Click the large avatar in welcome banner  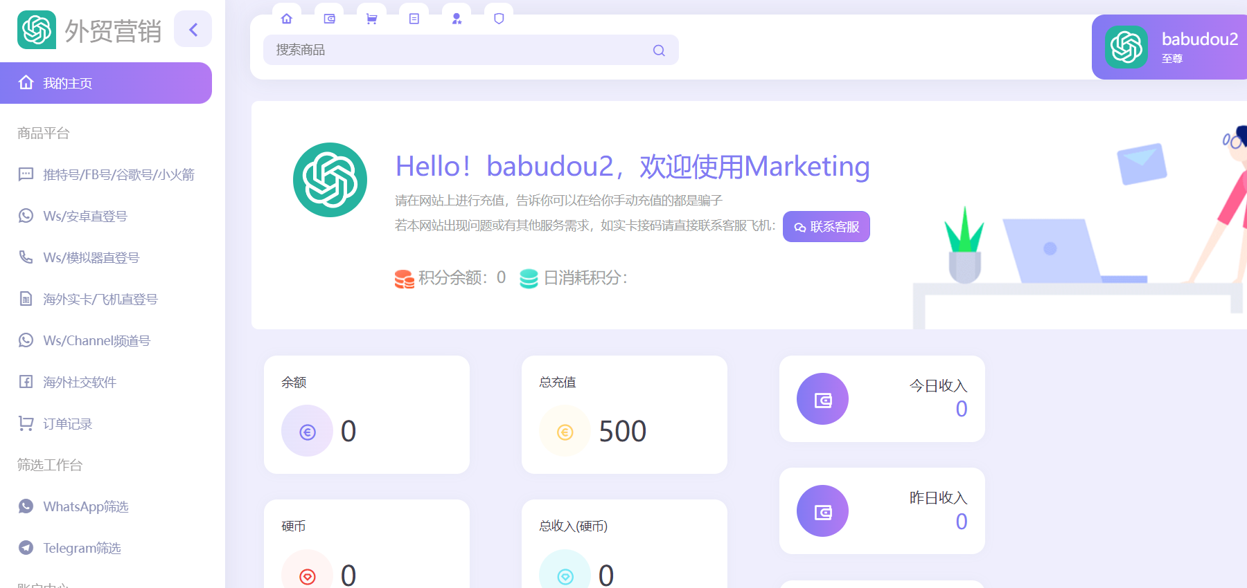tap(330, 180)
